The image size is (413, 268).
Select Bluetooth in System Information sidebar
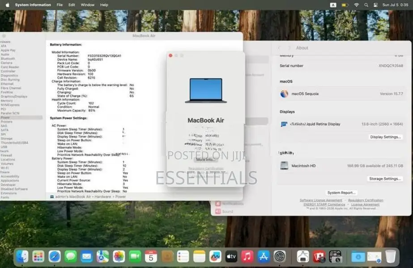(x=8, y=59)
